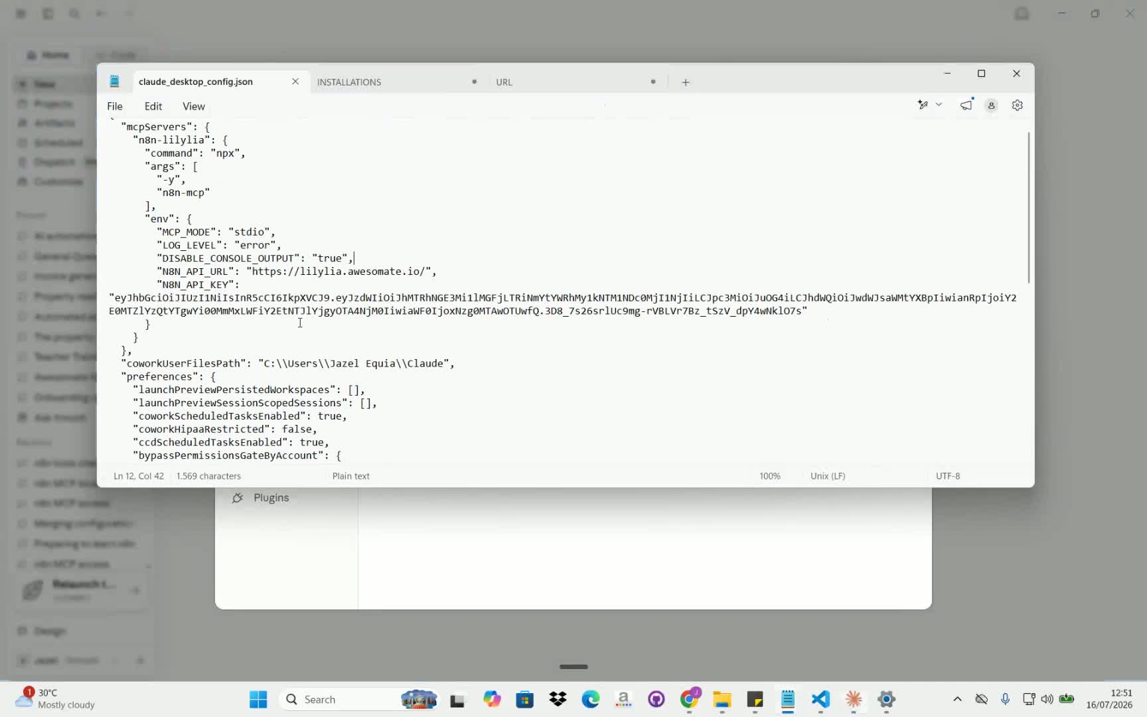The height and width of the screenshot is (717, 1147).
Task: Click the Copilot rewrite pen icon
Action: pyautogui.click(x=923, y=105)
